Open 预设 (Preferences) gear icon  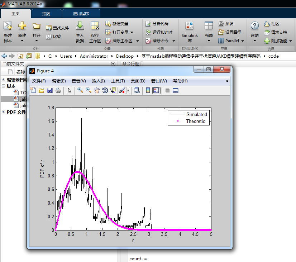tap(226, 24)
